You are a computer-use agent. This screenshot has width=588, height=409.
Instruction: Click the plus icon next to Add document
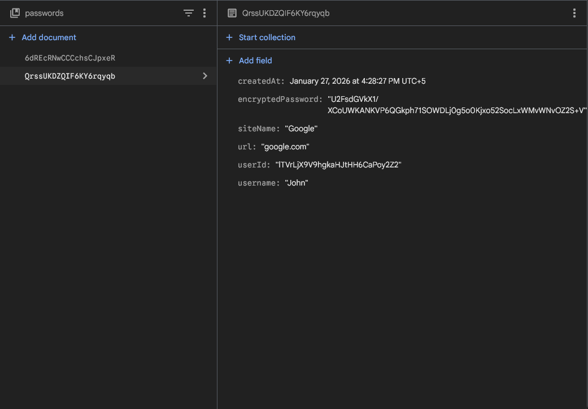click(11, 37)
